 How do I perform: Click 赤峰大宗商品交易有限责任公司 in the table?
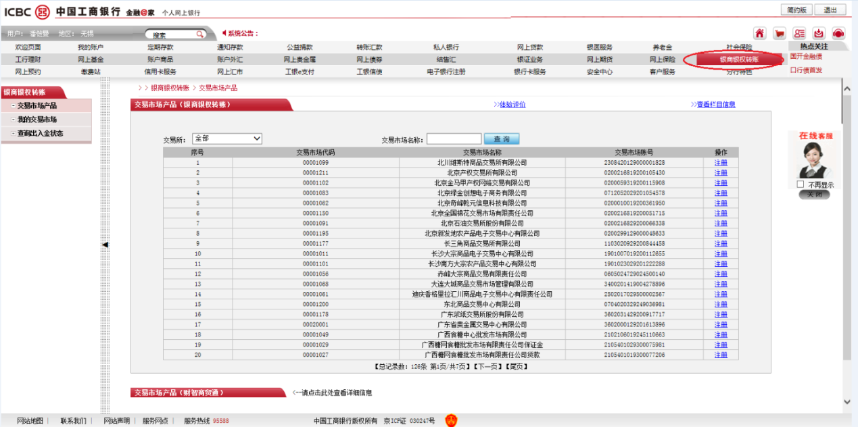pyautogui.click(x=482, y=274)
